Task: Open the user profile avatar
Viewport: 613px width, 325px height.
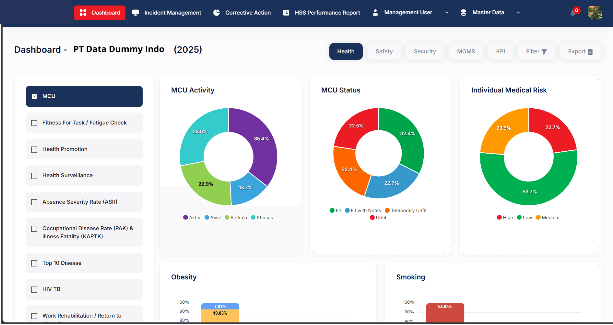Action: pos(595,13)
